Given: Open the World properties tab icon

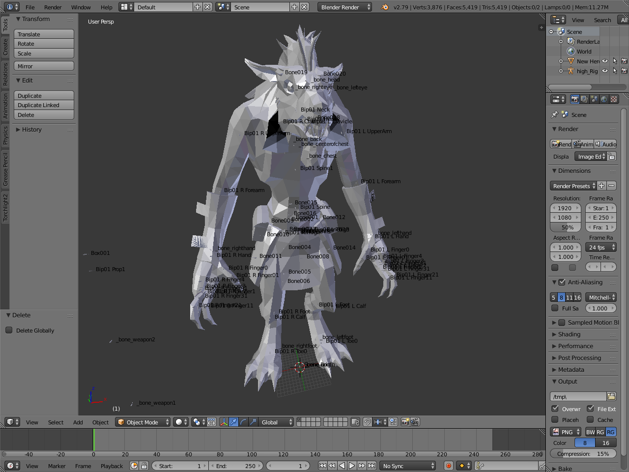Looking at the screenshot, I should 604,99.
